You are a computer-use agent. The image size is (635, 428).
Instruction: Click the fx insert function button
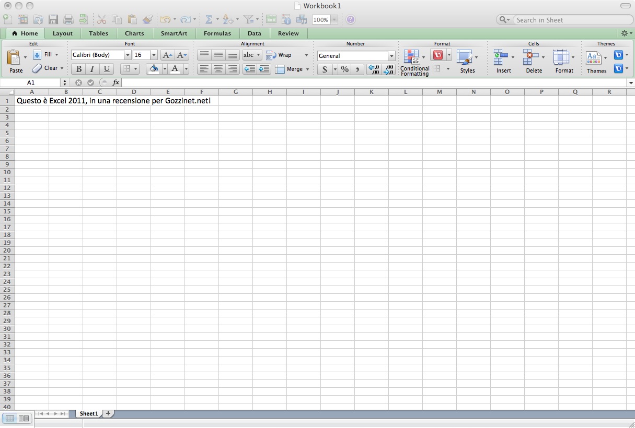click(116, 82)
